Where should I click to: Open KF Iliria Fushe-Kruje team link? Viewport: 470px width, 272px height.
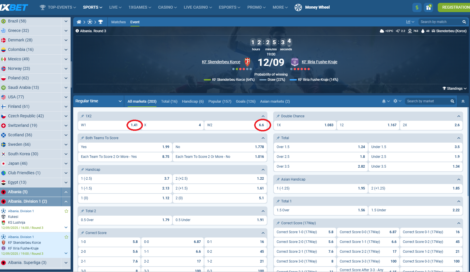319,62
